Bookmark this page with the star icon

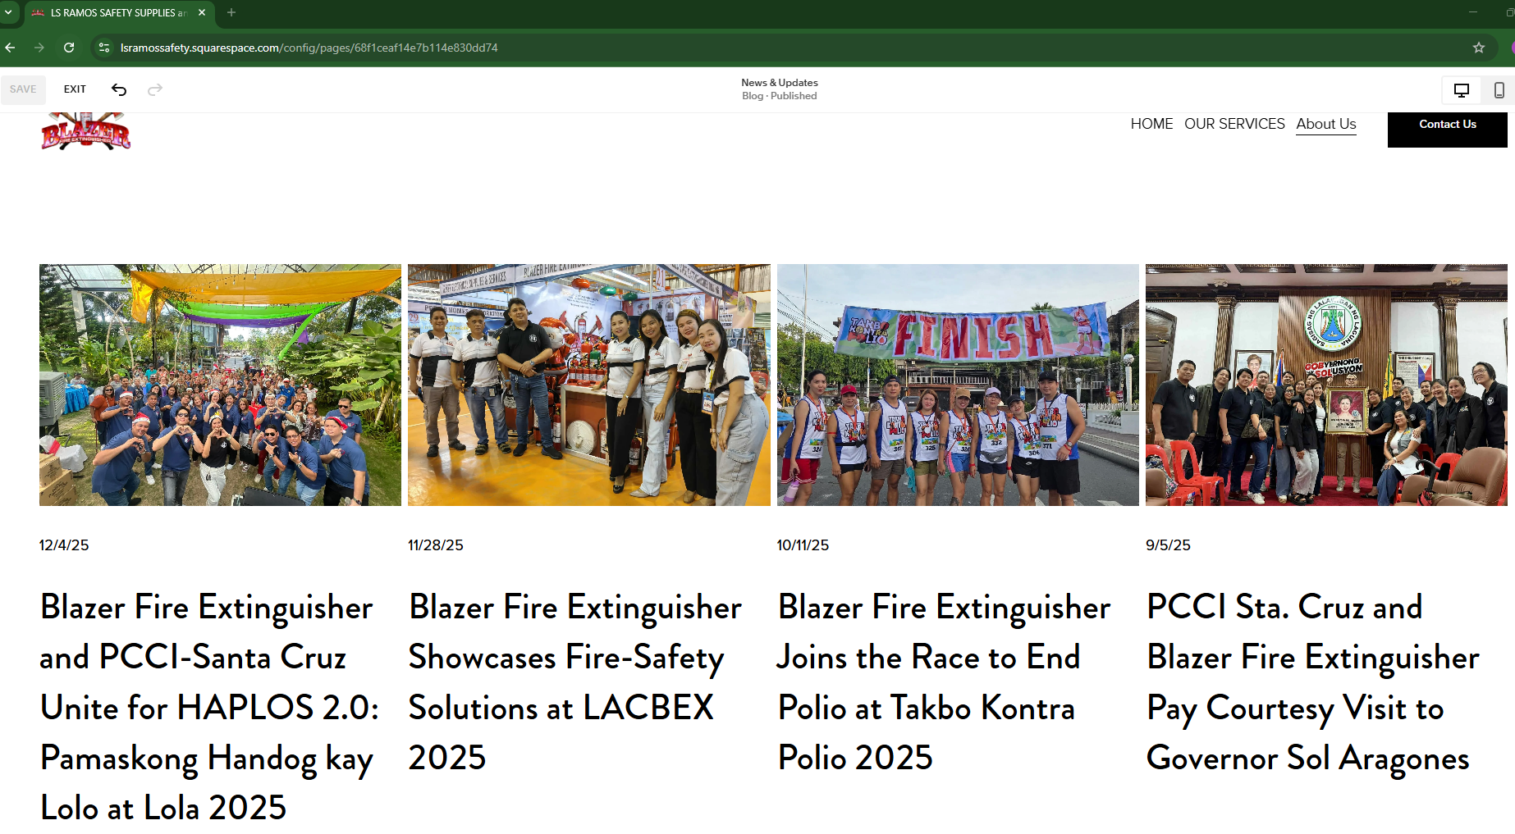coord(1479,48)
